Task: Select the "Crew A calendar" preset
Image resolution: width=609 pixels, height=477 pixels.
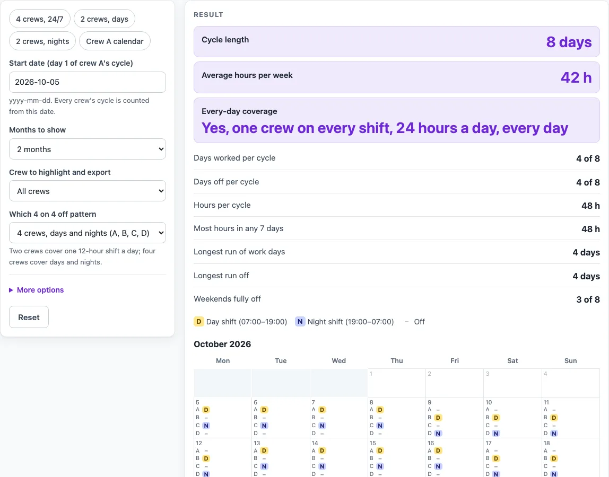Action: coord(115,41)
